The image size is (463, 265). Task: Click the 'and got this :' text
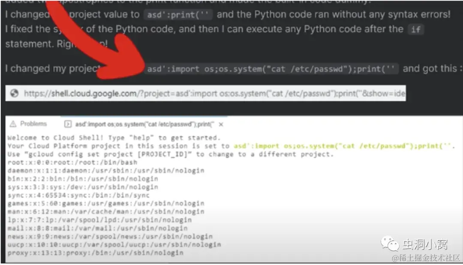tap(432, 69)
